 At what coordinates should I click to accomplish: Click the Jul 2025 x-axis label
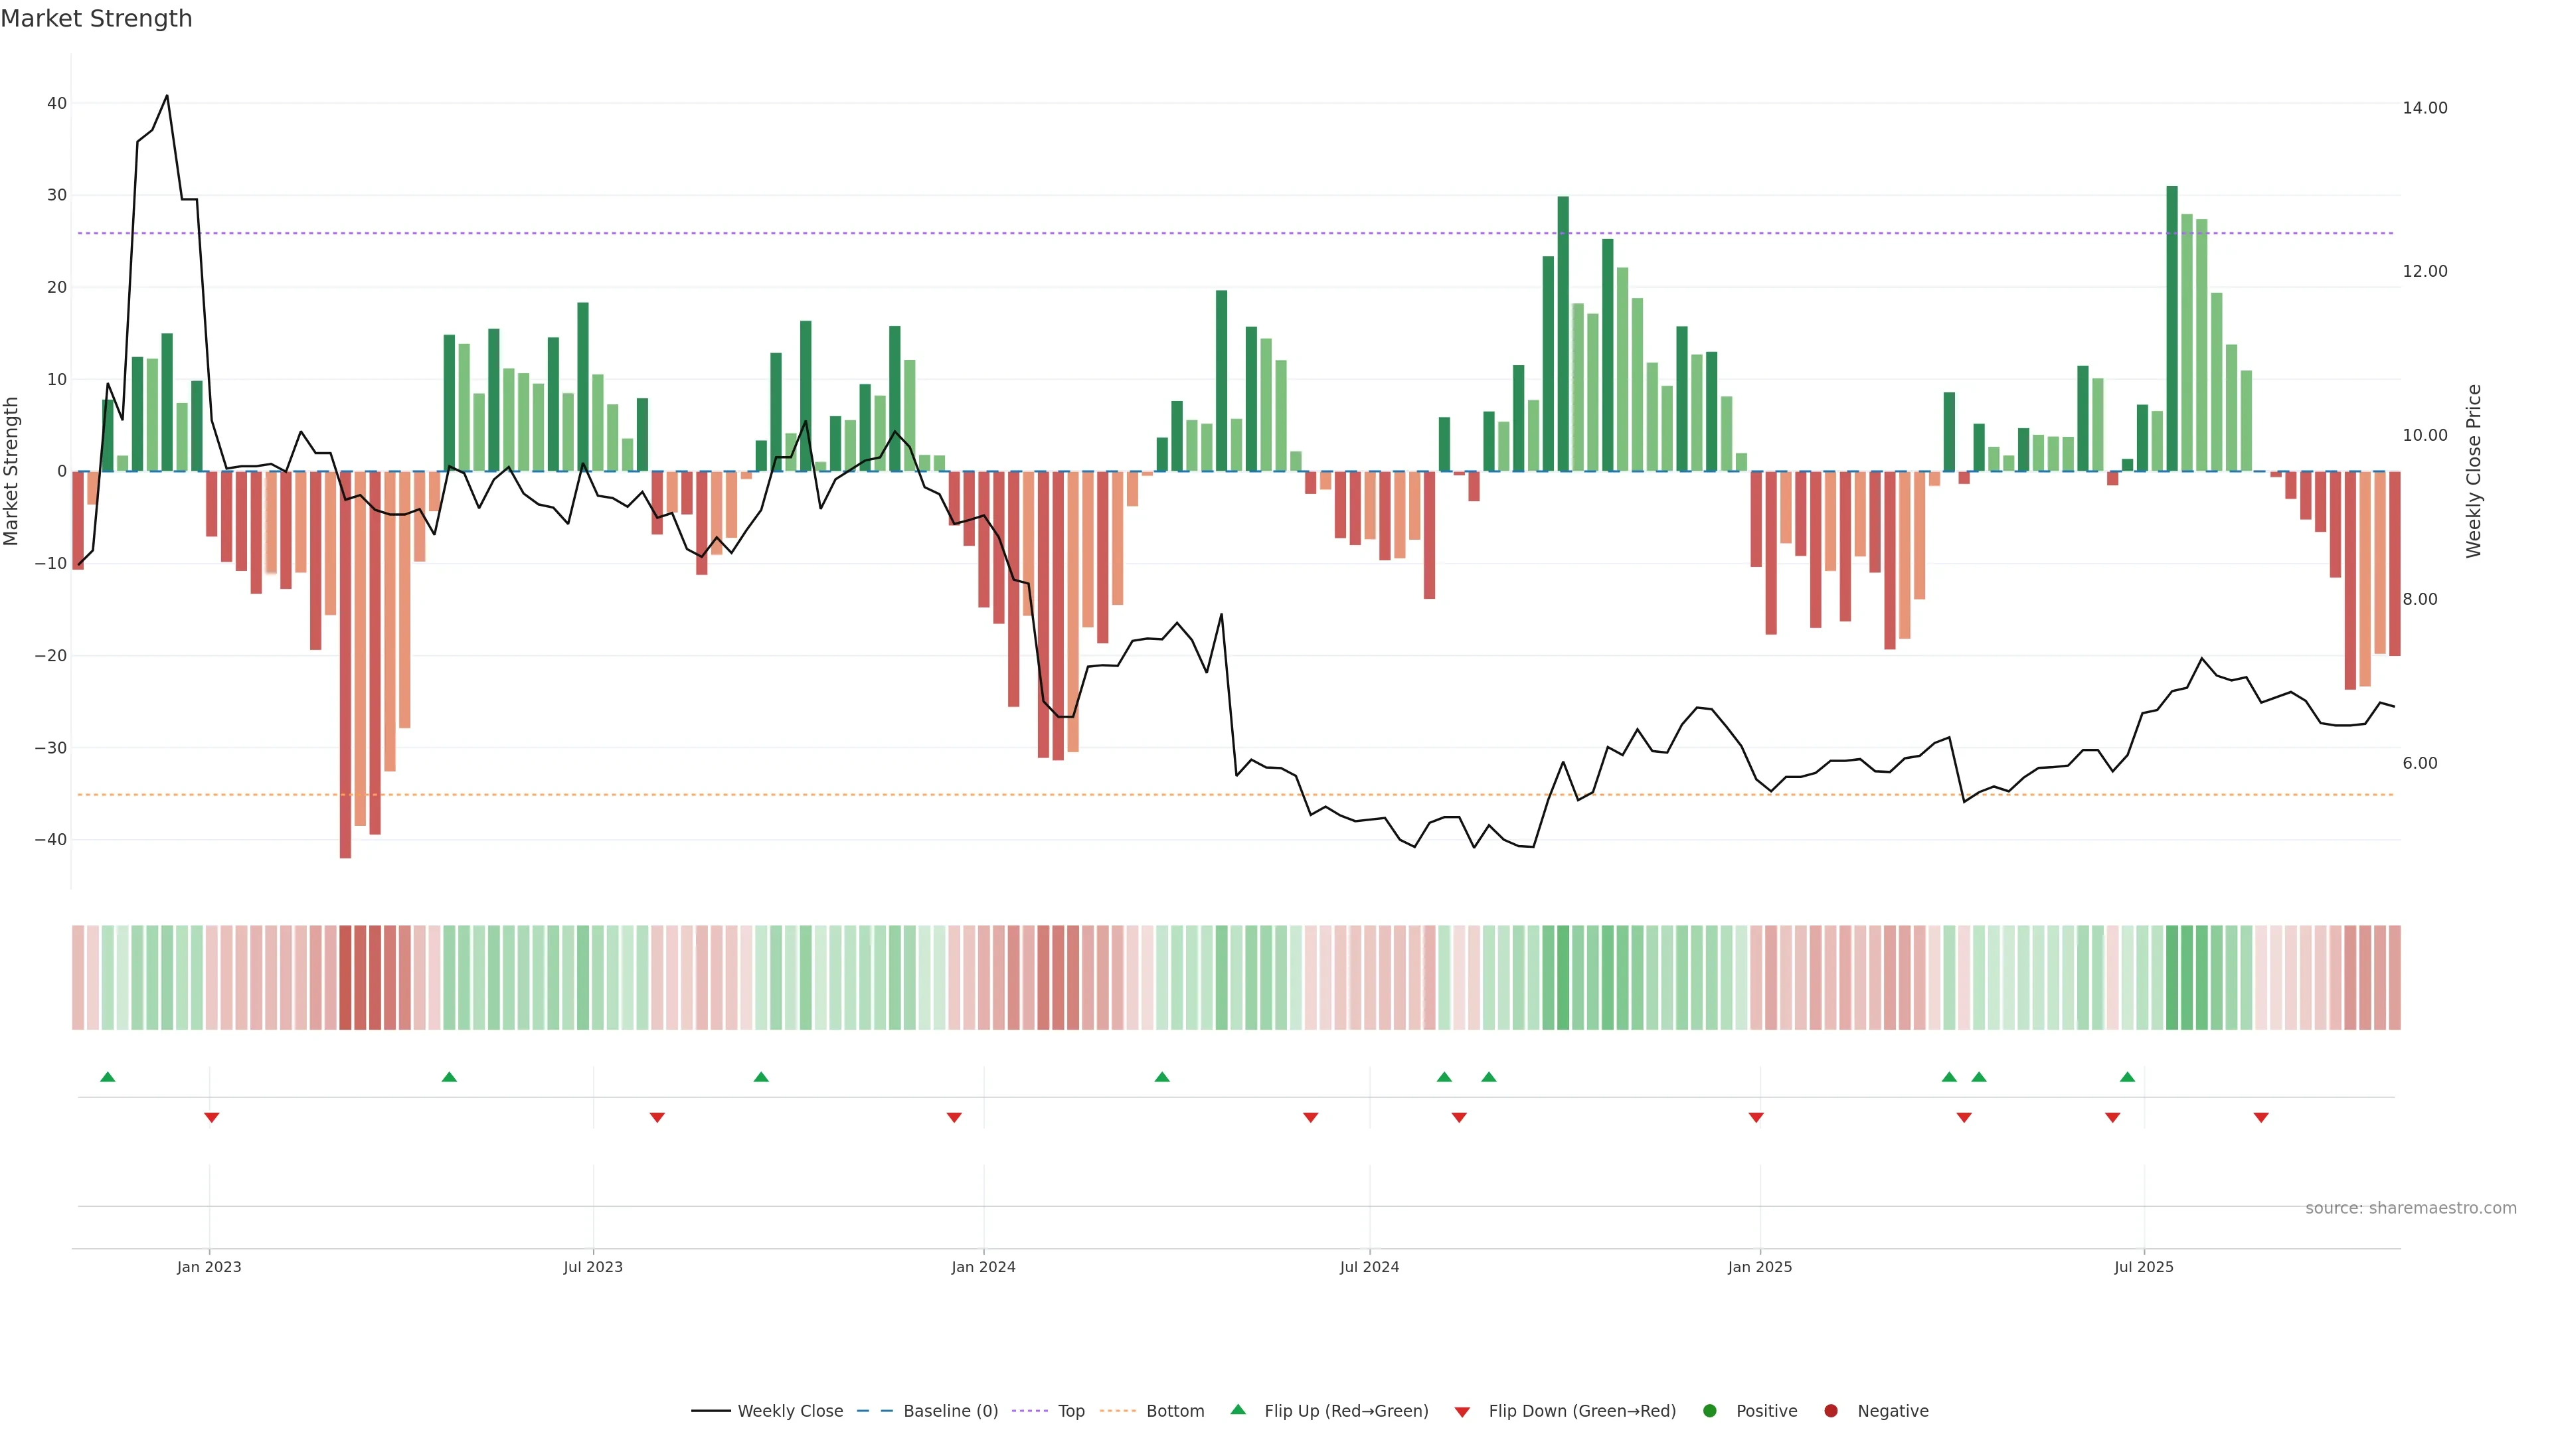point(2143,1267)
